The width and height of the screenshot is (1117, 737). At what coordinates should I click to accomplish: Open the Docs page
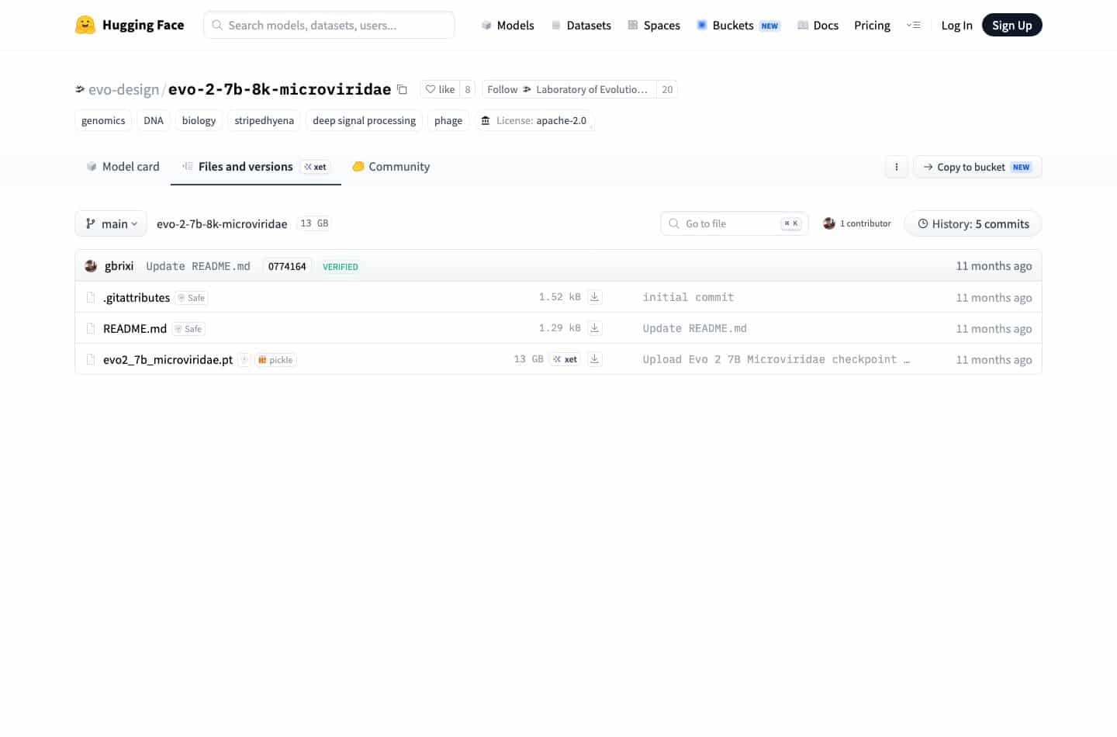818,25
